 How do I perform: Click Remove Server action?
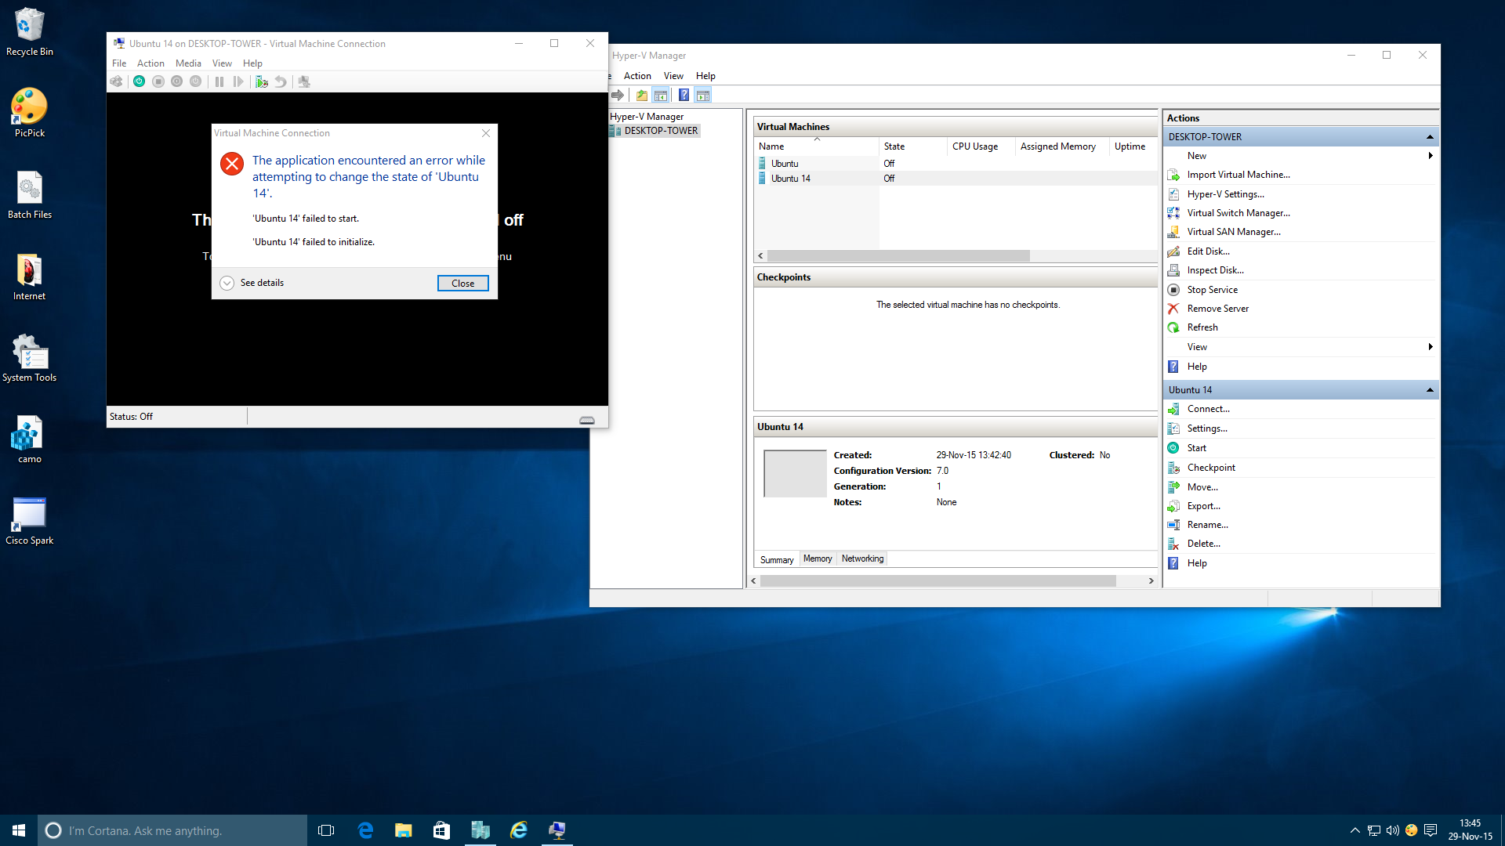[x=1217, y=309]
